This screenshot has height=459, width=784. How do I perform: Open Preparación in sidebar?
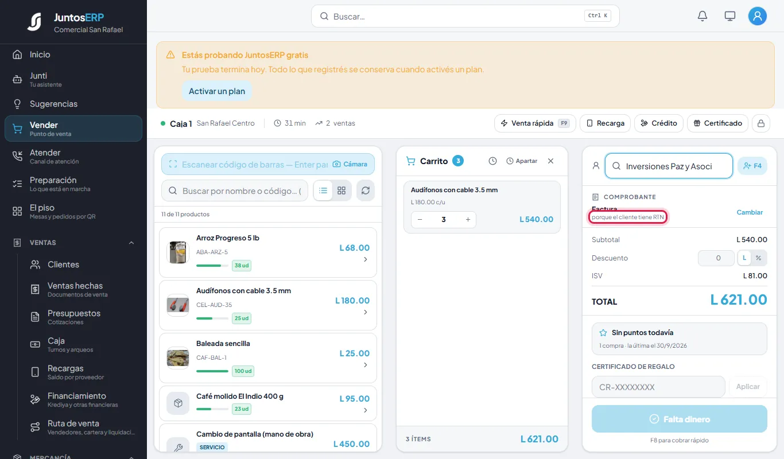[73, 184]
